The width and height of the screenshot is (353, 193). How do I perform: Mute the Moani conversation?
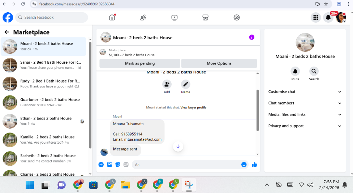(x=295, y=71)
